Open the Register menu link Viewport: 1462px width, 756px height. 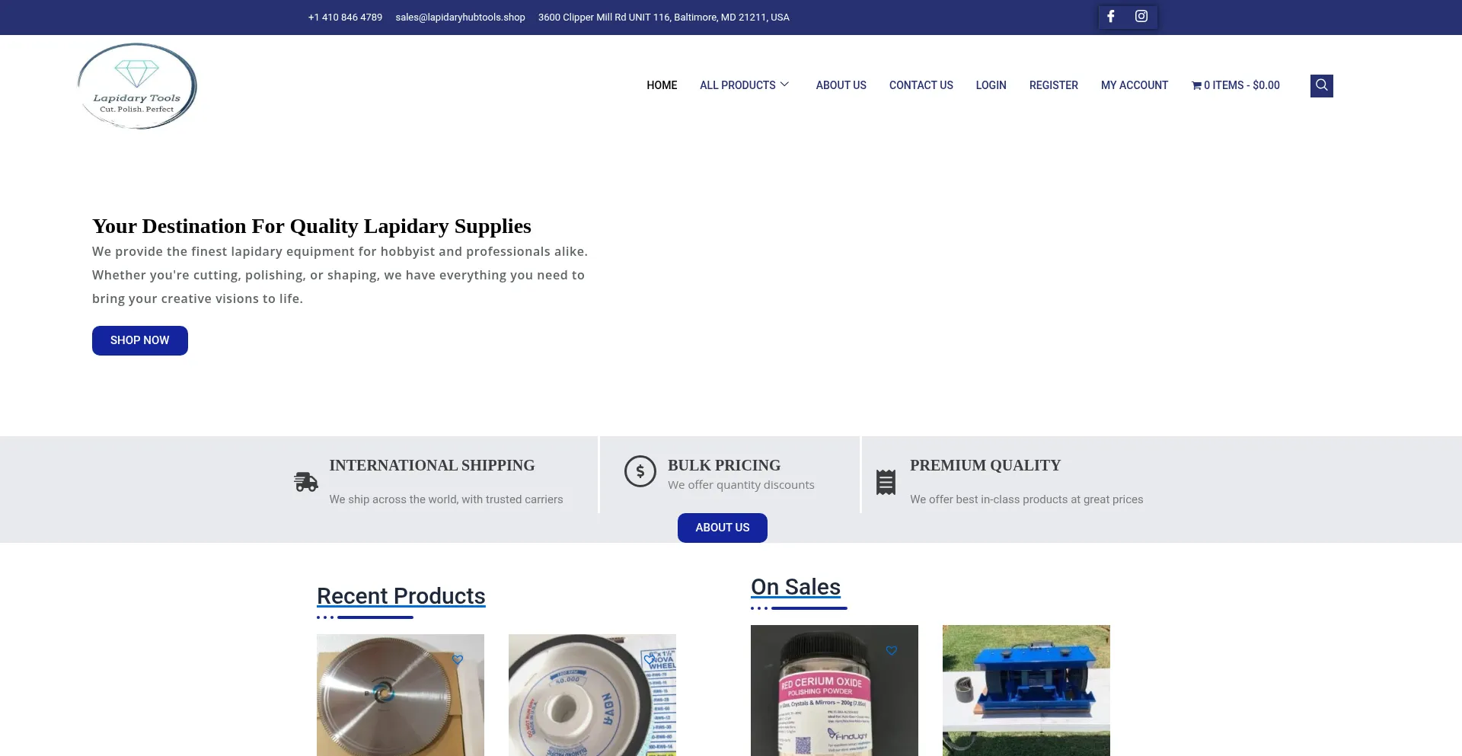[1054, 85]
